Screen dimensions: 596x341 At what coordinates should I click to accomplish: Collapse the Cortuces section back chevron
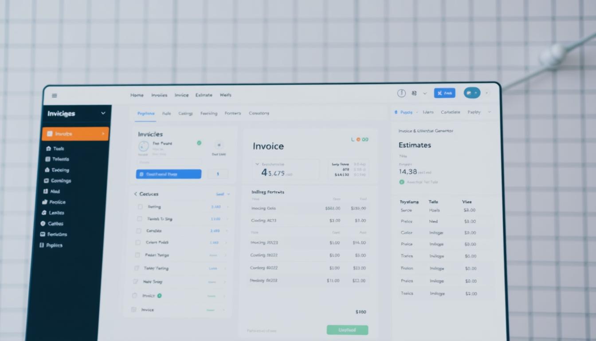[x=136, y=194]
